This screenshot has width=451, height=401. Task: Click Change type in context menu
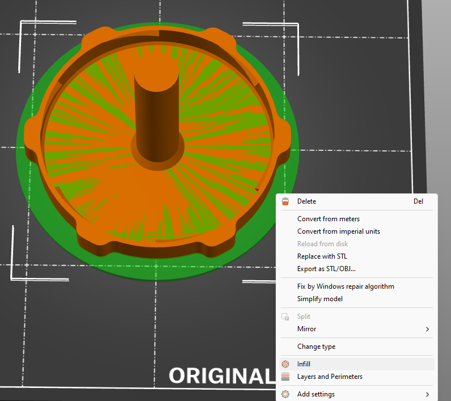click(316, 347)
